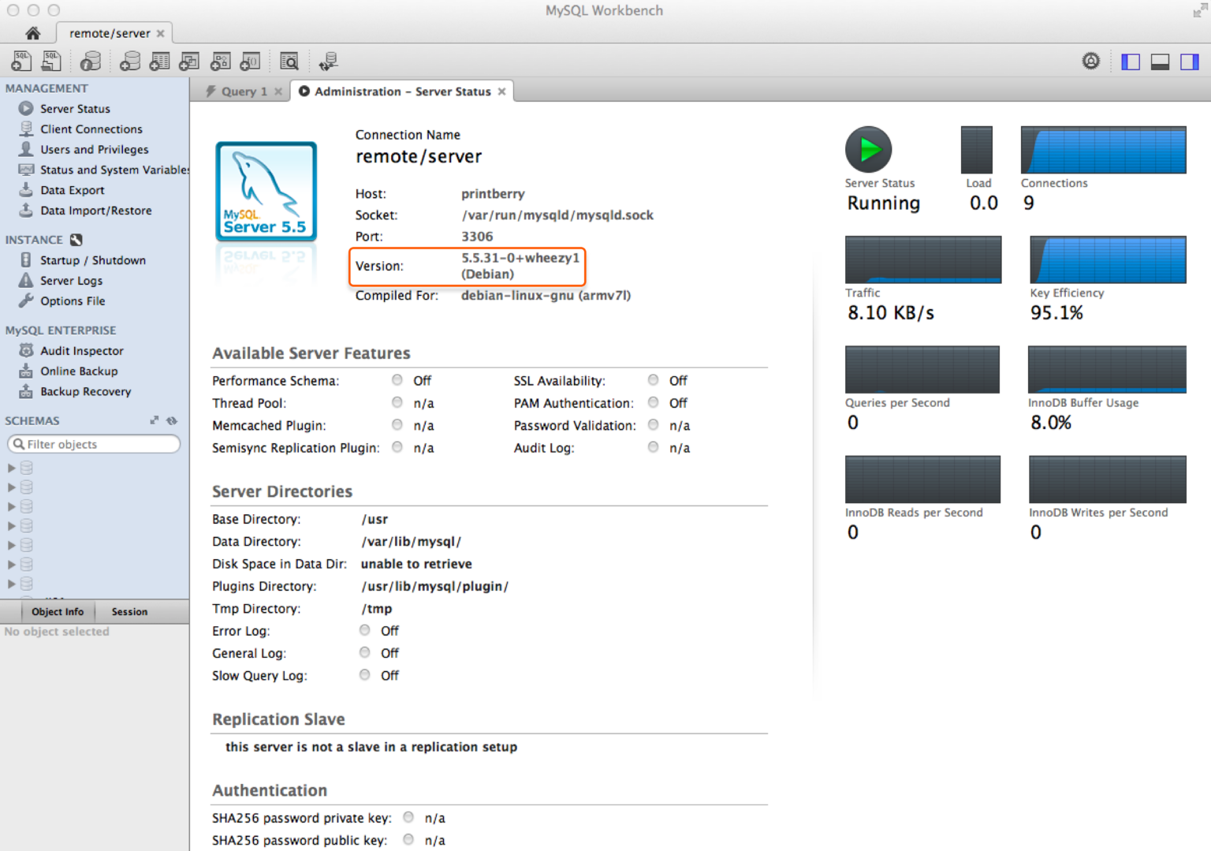The image size is (1211, 851).
Task: Open the search table data tool
Action: point(289,61)
